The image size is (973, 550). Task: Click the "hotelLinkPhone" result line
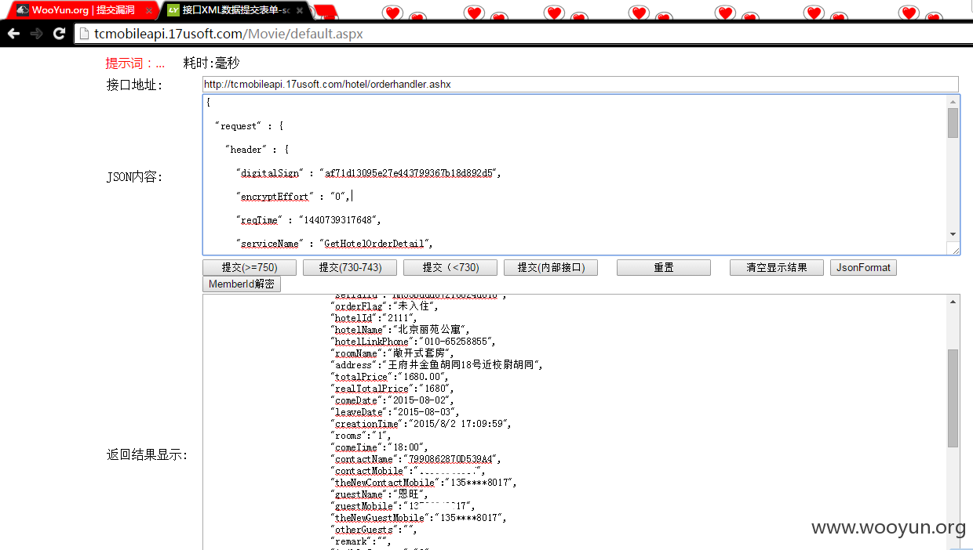413,342
